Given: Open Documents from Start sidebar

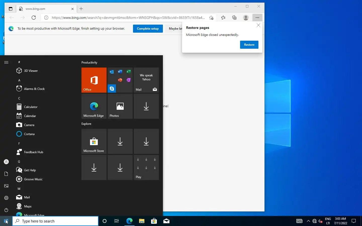Looking at the screenshot, I should pos(6,174).
